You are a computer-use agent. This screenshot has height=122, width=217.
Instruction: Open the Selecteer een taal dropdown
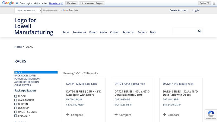28,10
